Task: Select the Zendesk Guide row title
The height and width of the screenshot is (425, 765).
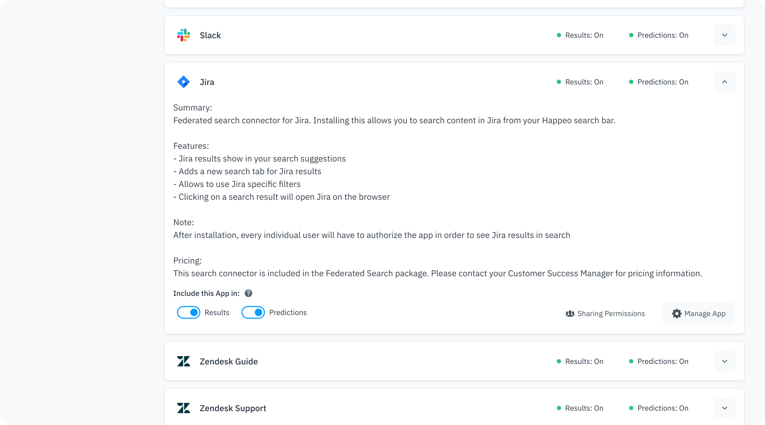Action: (229, 361)
